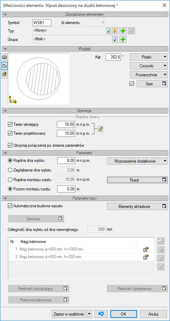Click the blue undo arrow button
The image size is (170, 321).
tap(101, 314)
